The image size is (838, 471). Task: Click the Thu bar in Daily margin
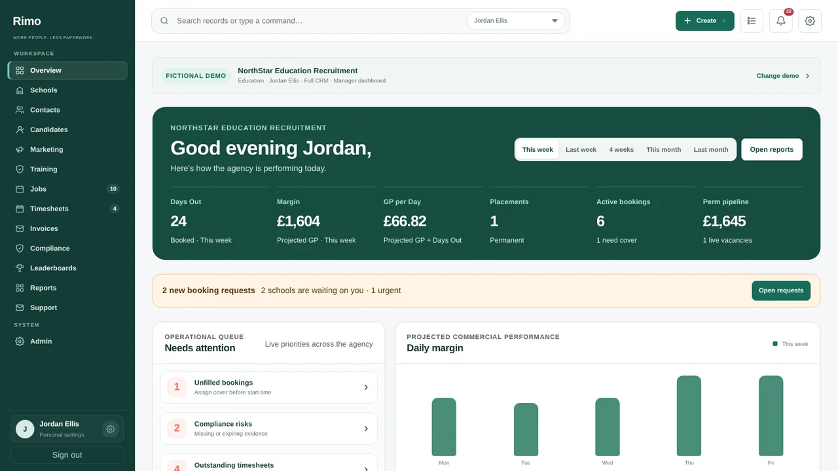689,415
